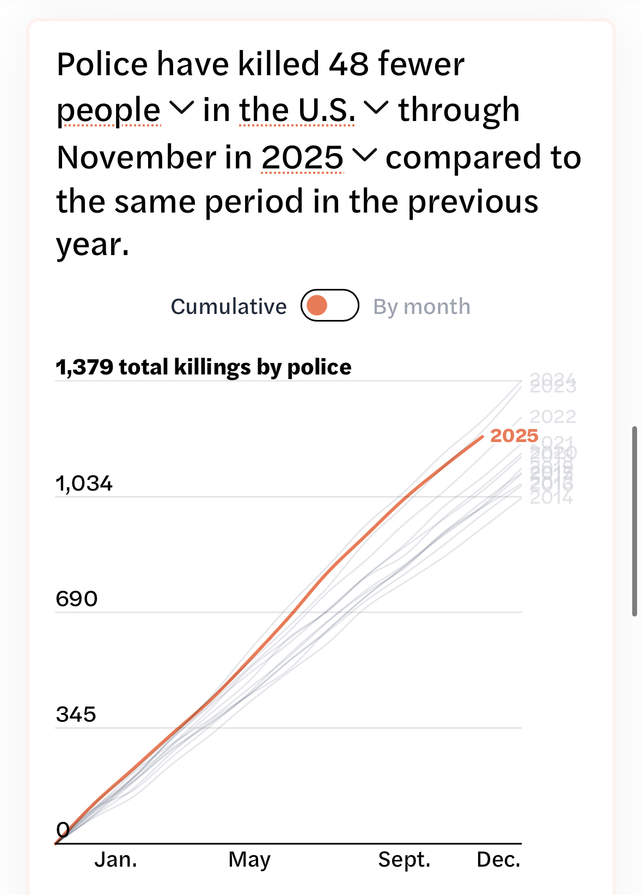The width and height of the screenshot is (642, 895).
Task: Click the page scrollbar thumb
Action: click(634, 521)
